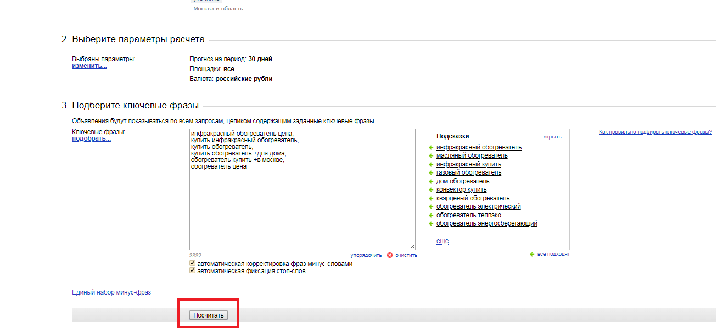Add 'масляный обогреватель' via its green arrow
728x329 pixels.
point(432,156)
